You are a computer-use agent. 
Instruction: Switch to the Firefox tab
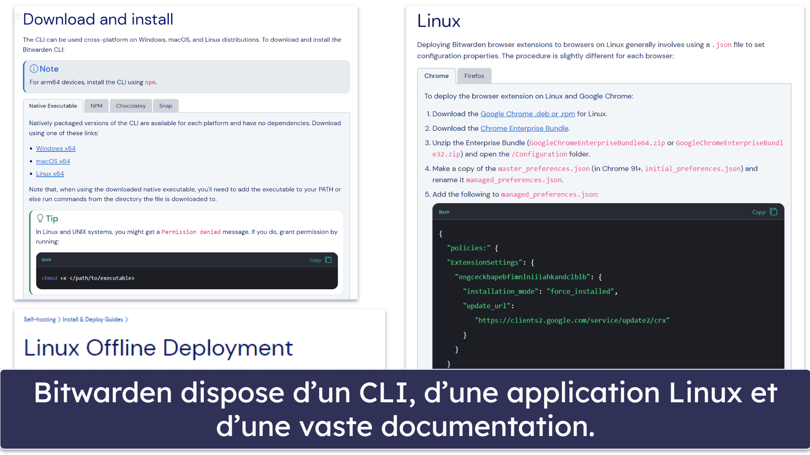[474, 76]
